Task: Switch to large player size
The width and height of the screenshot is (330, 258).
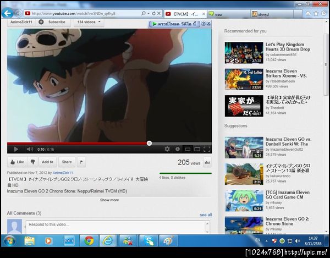Action: pos(197,149)
